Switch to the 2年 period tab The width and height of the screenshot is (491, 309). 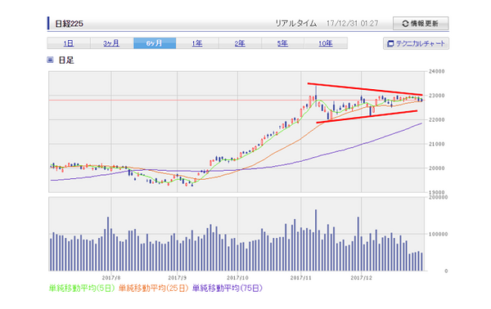point(240,43)
